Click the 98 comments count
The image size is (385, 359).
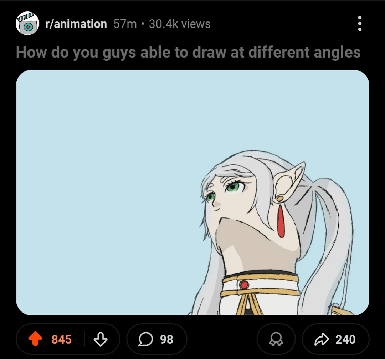[167, 339]
